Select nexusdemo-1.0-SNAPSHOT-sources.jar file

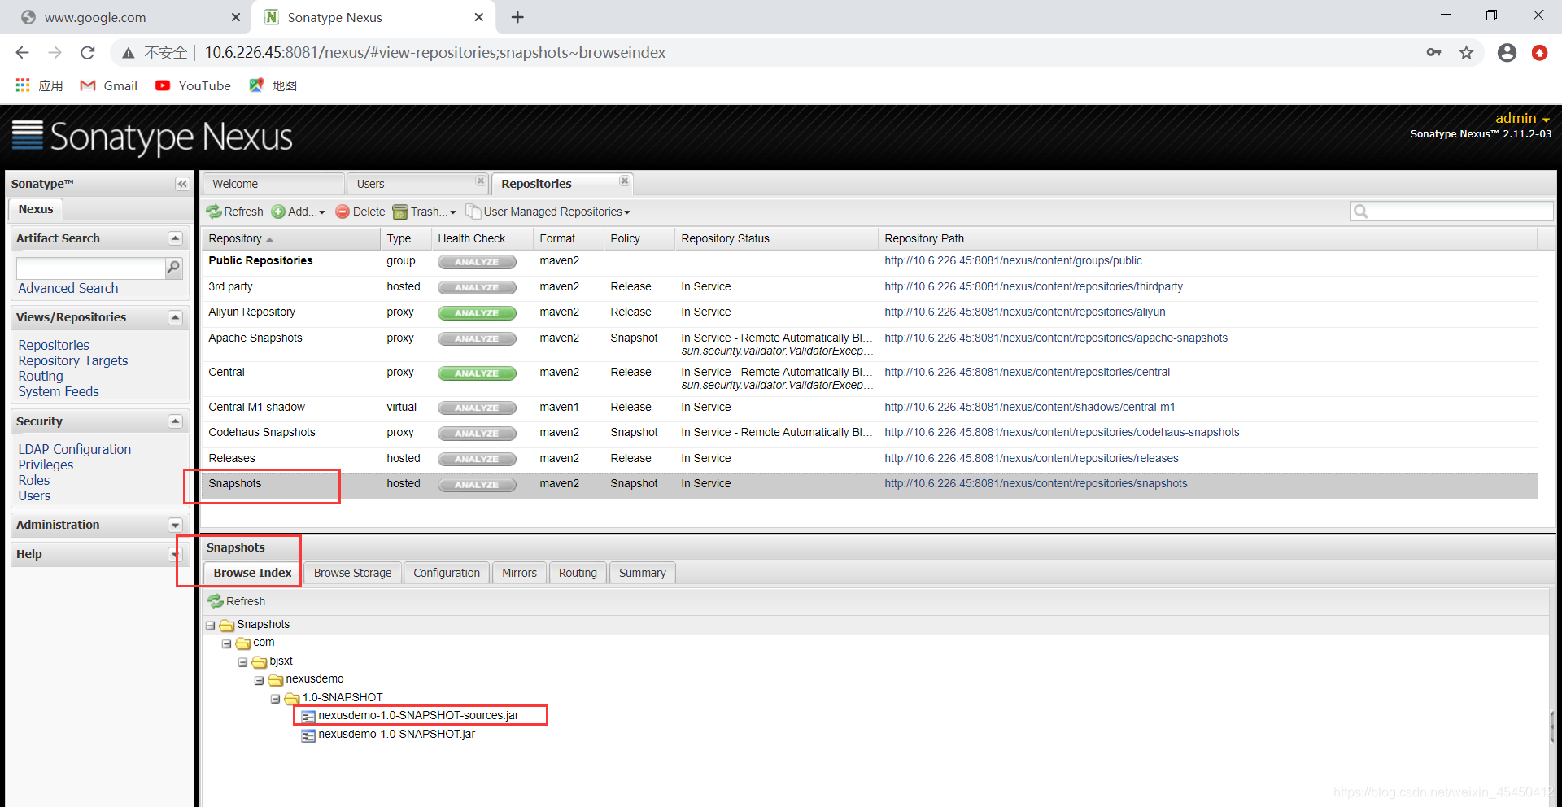[418, 715]
